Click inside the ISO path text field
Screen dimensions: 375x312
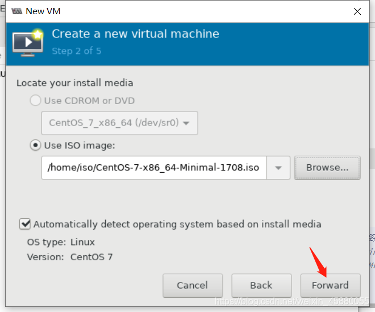click(x=154, y=168)
